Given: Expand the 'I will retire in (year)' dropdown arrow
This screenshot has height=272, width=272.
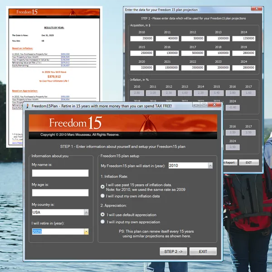Looking at the screenshot, I should (x=86, y=232).
